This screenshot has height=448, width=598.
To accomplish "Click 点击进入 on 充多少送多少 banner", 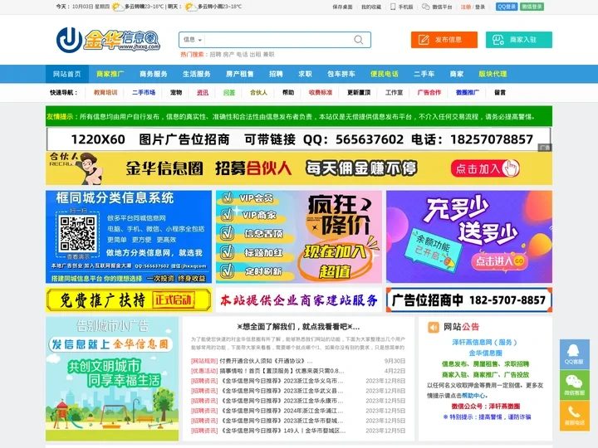I will tap(499, 261).
